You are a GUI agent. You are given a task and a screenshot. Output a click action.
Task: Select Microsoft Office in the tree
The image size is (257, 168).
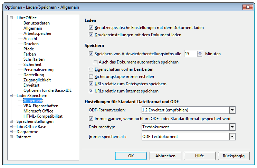coord(38,111)
